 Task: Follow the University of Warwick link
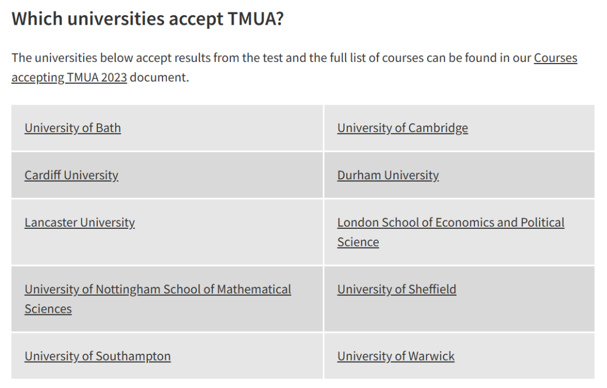(396, 356)
